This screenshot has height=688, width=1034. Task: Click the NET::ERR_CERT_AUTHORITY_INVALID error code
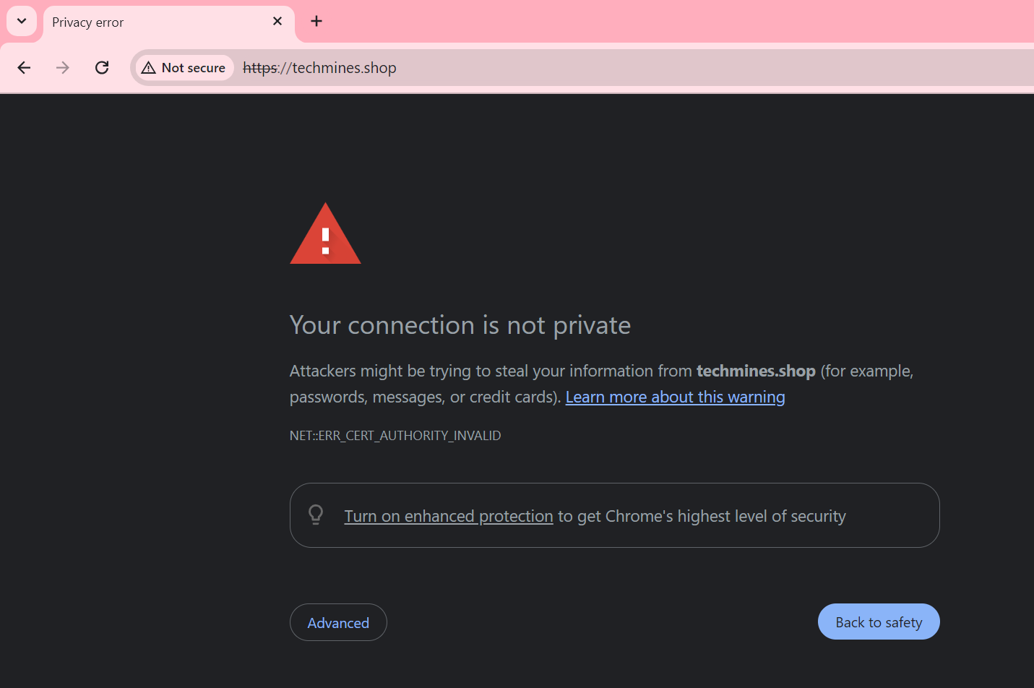(395, 436)
